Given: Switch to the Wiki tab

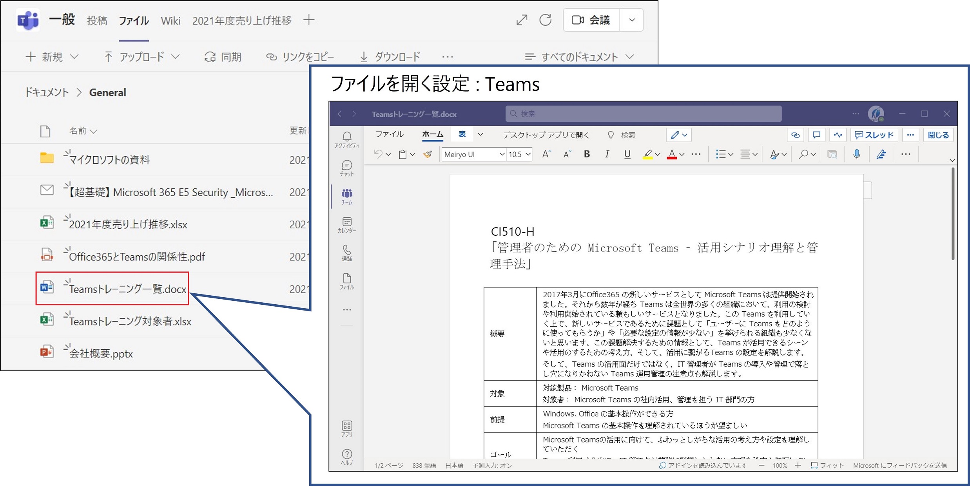Looking at the screenshot, I should click(x=170, y=20).
